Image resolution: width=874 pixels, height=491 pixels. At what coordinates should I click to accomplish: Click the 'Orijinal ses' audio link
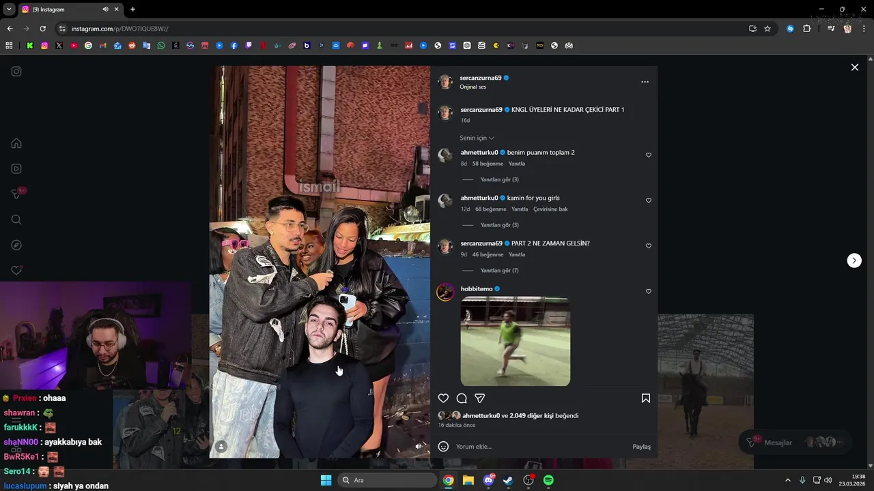[473, 87]
